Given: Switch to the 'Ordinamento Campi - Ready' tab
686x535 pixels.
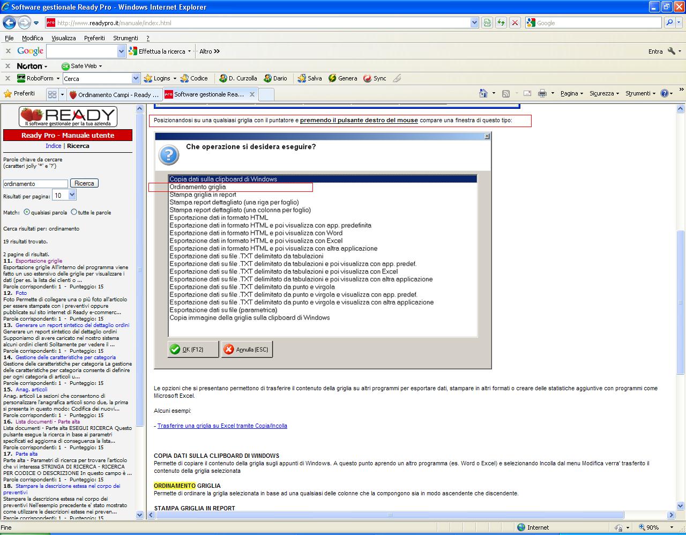Looking at the screenshot, I should click(114, 94).
